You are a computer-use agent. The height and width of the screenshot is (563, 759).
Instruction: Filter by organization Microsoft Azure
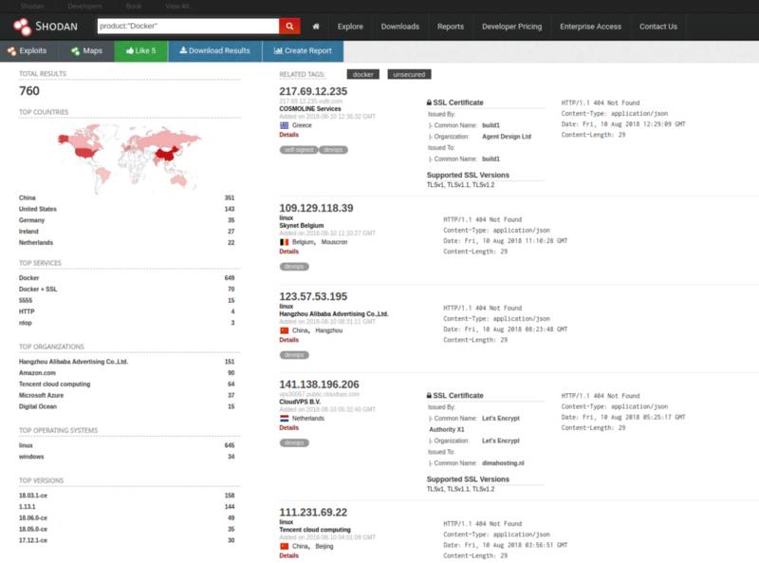pos(41,395)
